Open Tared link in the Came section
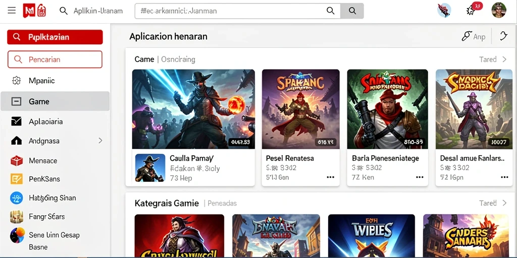The height and width of the screenshot is (258, 517). click(x=488, y=59)
